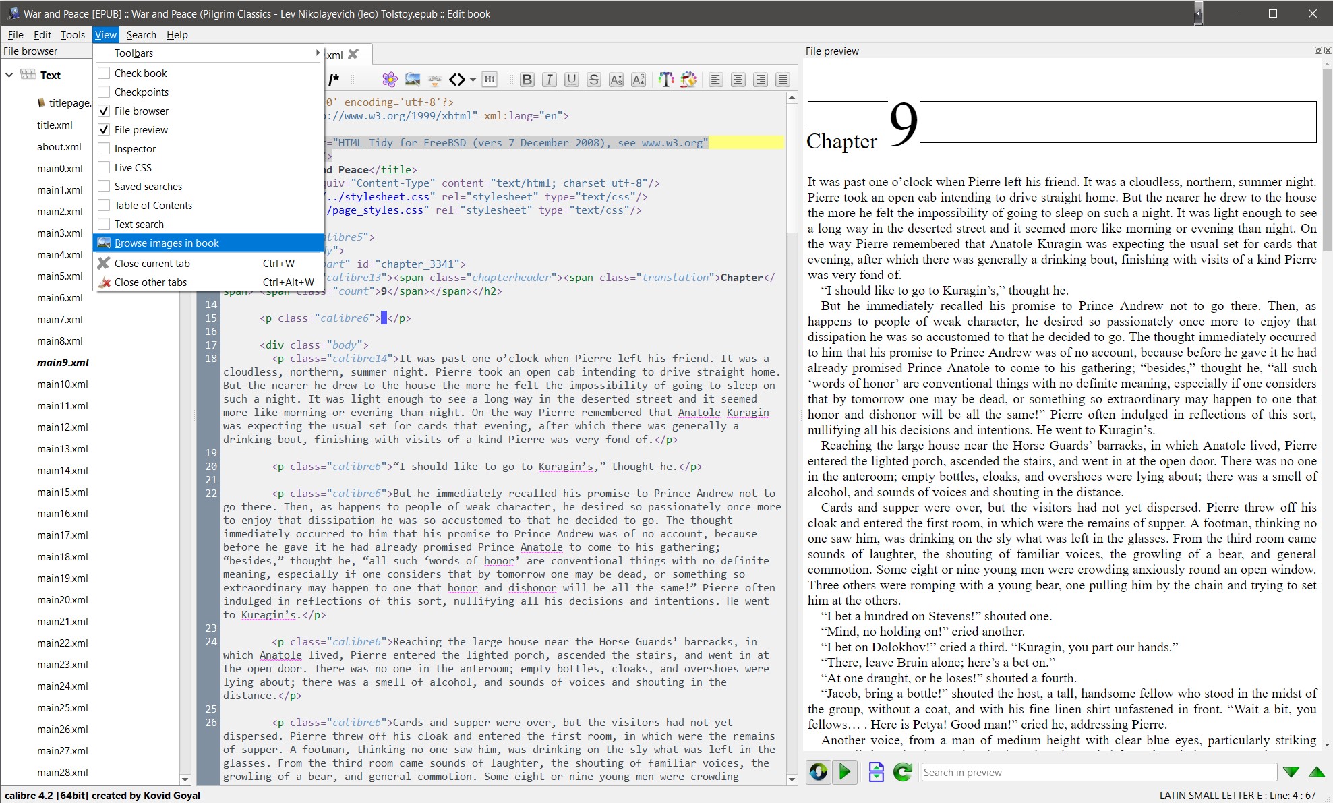
Task: Toggle auto-sync preview with editor icon
Action: (x=819, y=772)
